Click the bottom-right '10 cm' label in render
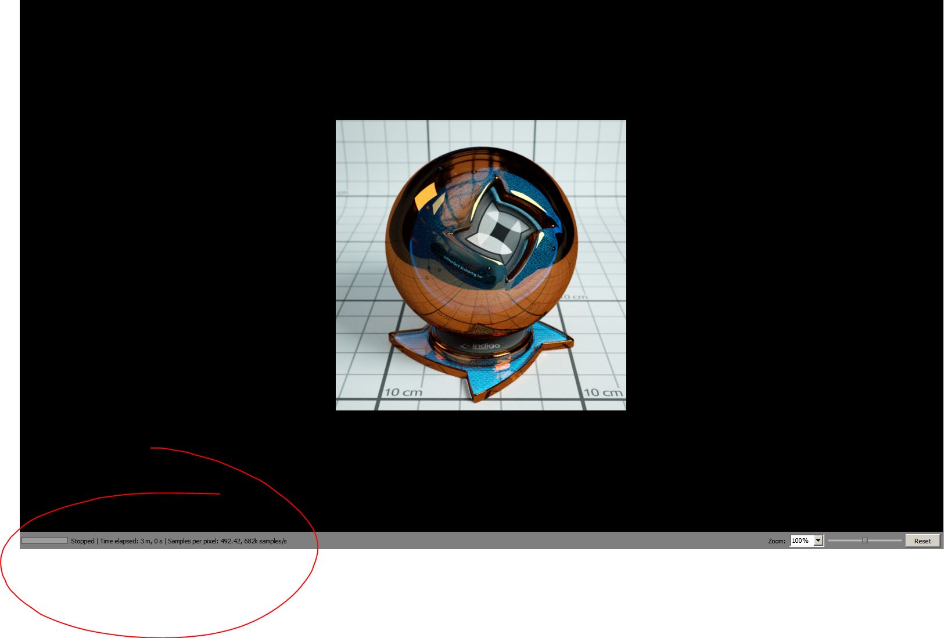944x638 pixels. (x=602, y=393)
